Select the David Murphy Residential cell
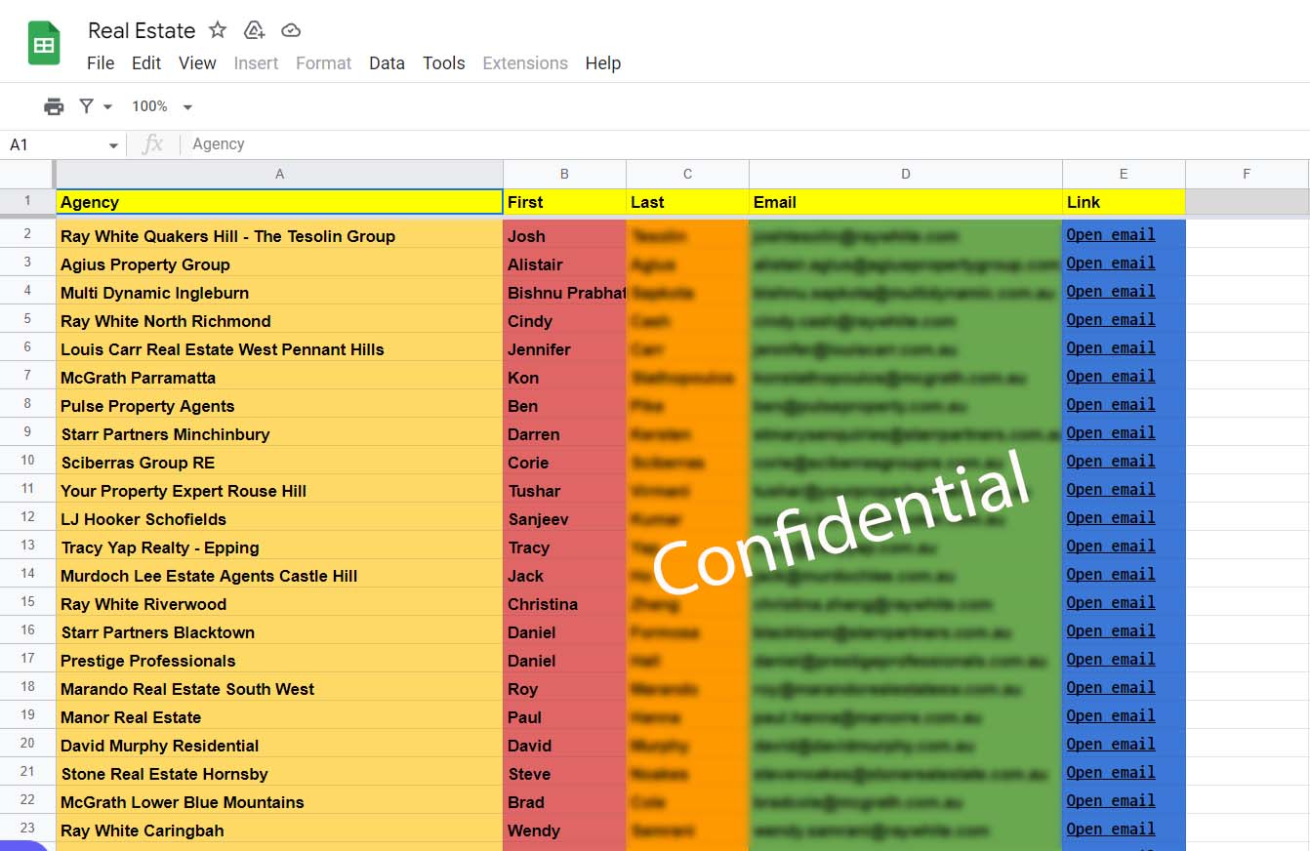 (279, 746)
